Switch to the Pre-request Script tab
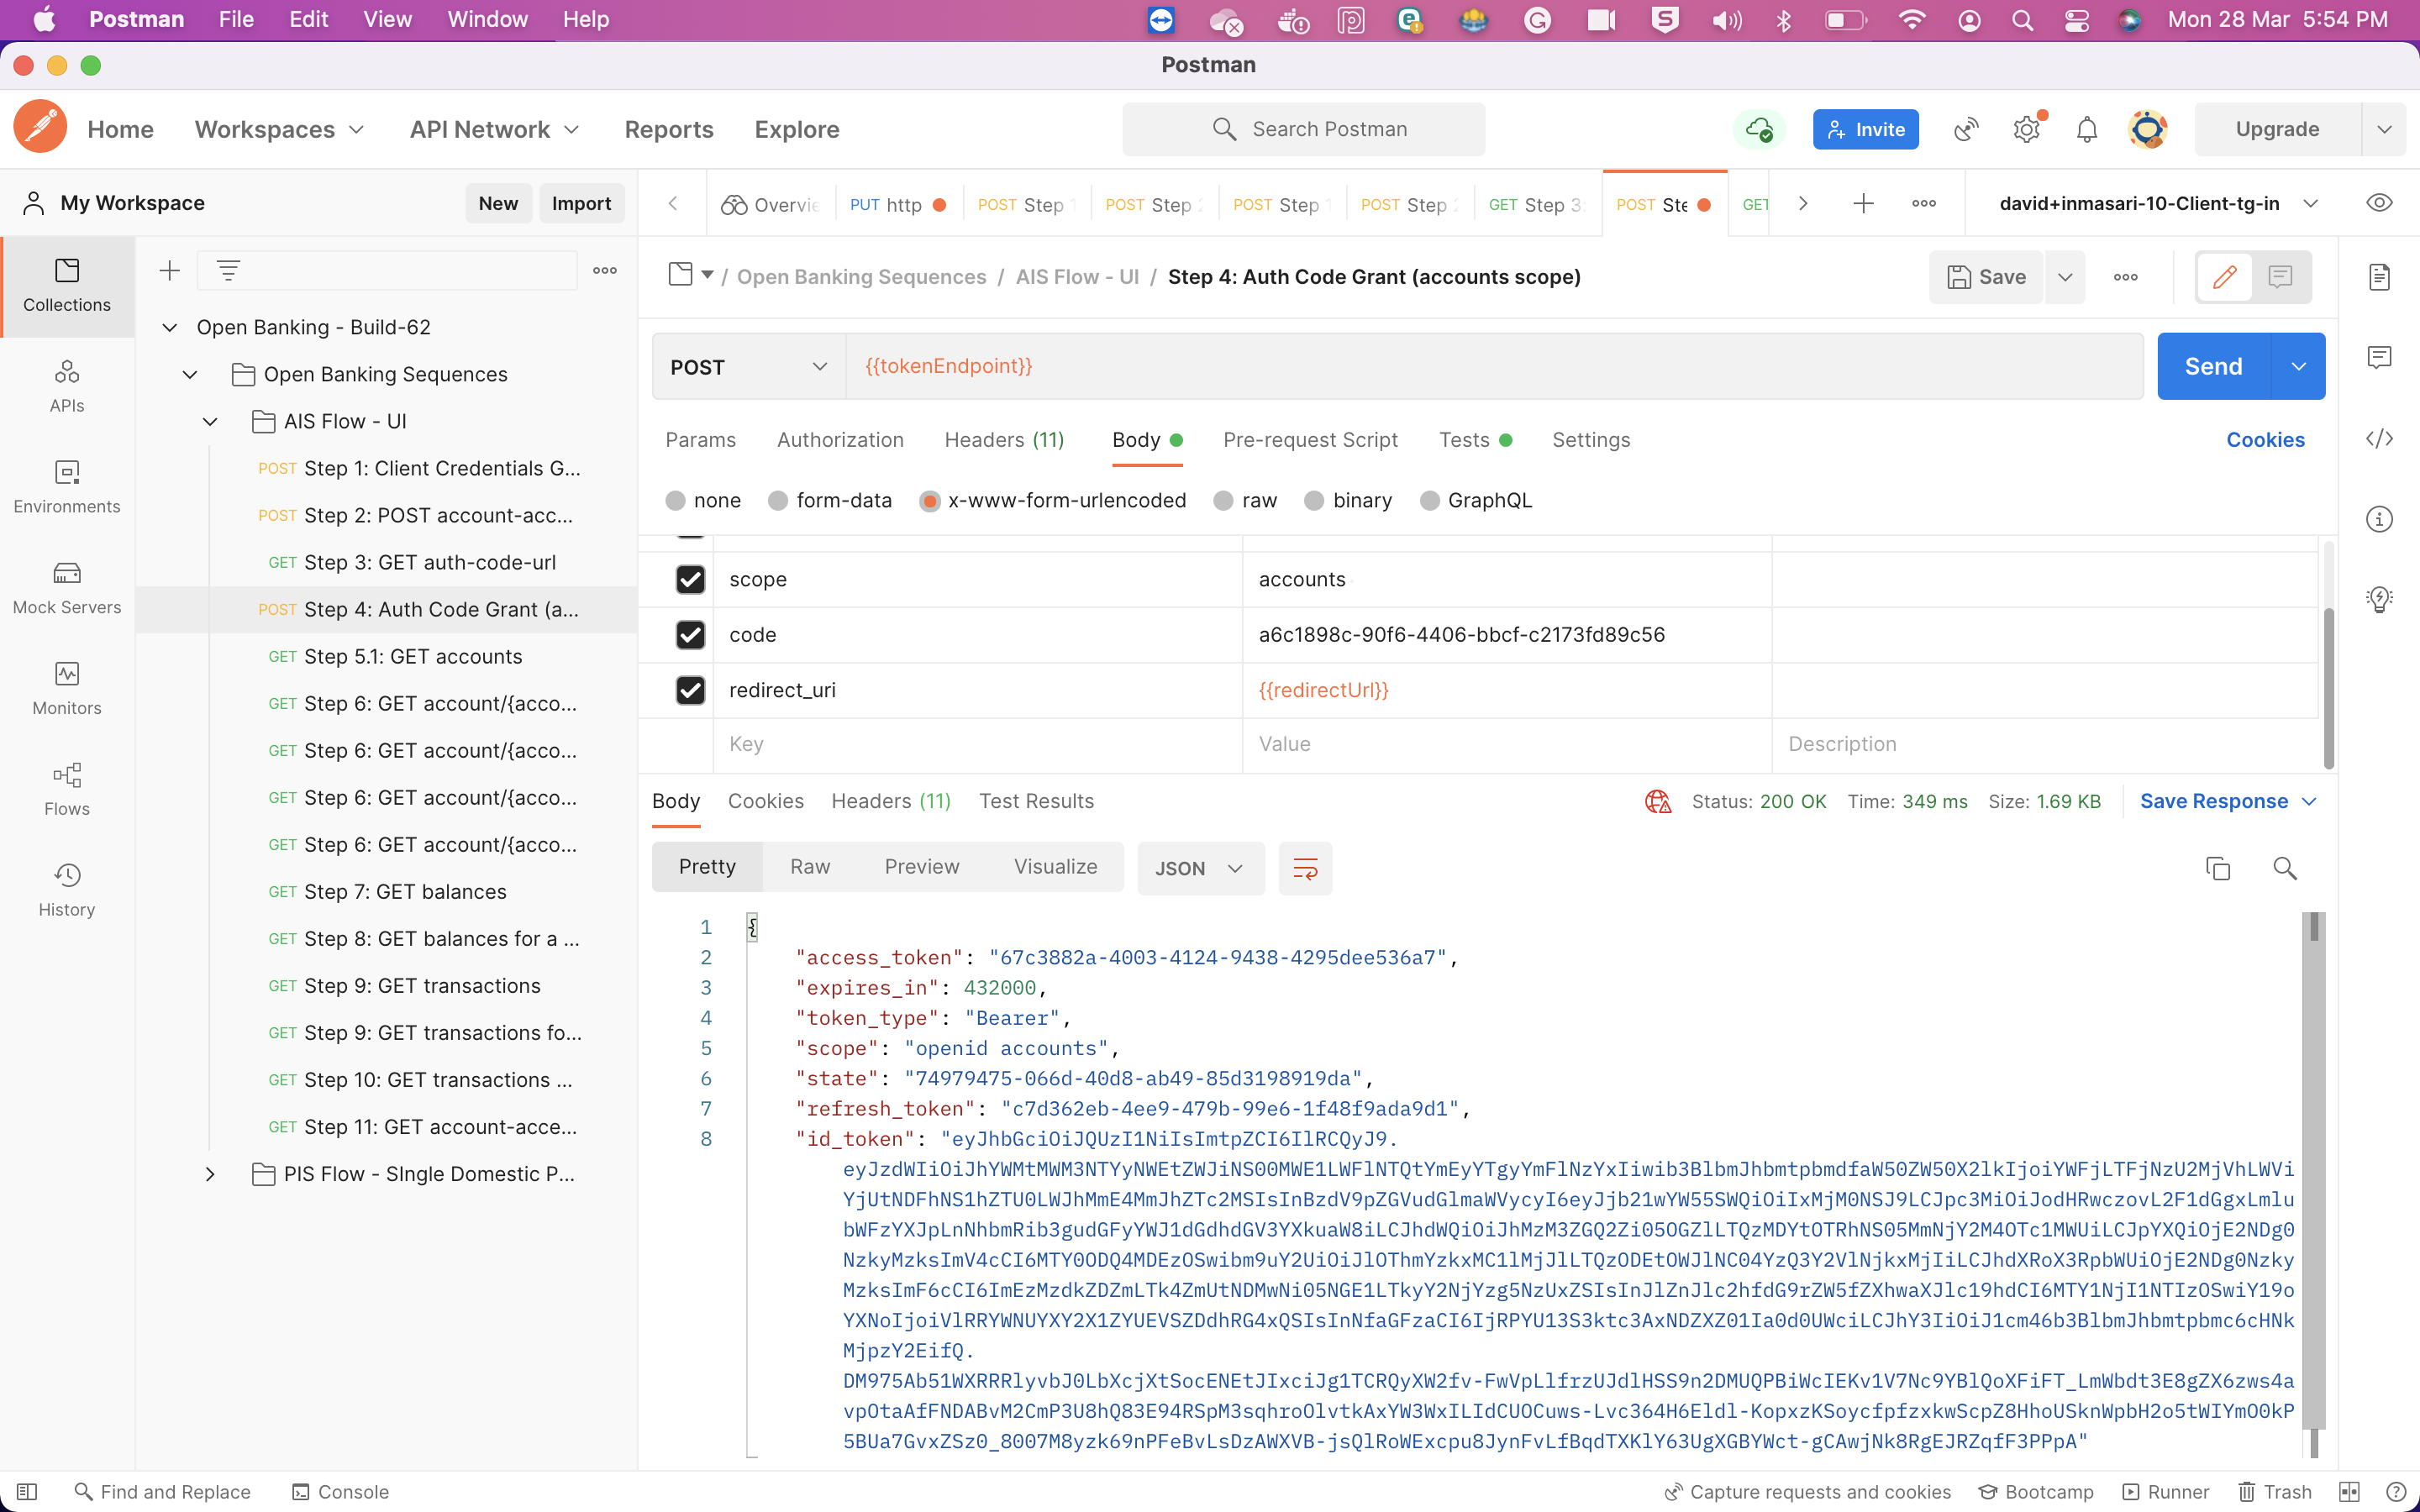The image size is (2420, 1512). click(x=1310, y=440)
